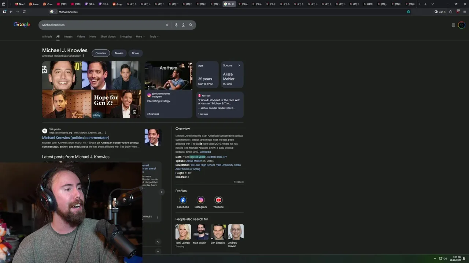Expand the upper collapsed question chevron
469x263 pixels.
pos(158,242)
